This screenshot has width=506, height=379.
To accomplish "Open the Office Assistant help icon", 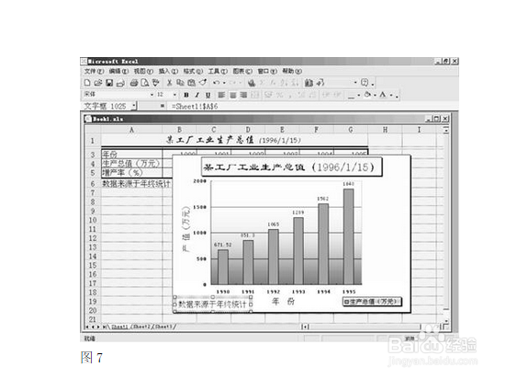I will pyautogui.click(x=365, y=83).
